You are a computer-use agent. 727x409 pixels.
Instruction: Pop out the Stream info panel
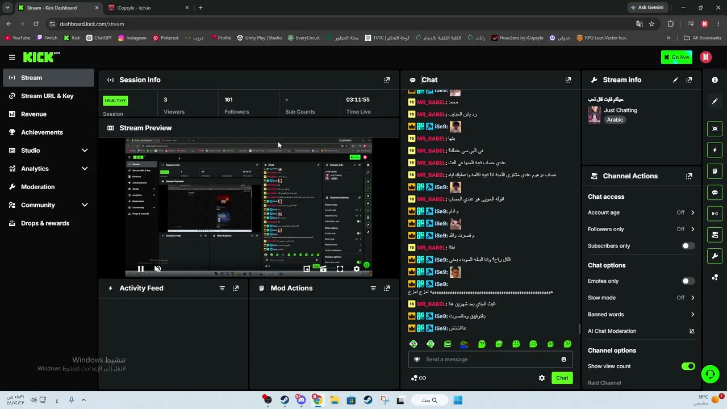point(689,80)
